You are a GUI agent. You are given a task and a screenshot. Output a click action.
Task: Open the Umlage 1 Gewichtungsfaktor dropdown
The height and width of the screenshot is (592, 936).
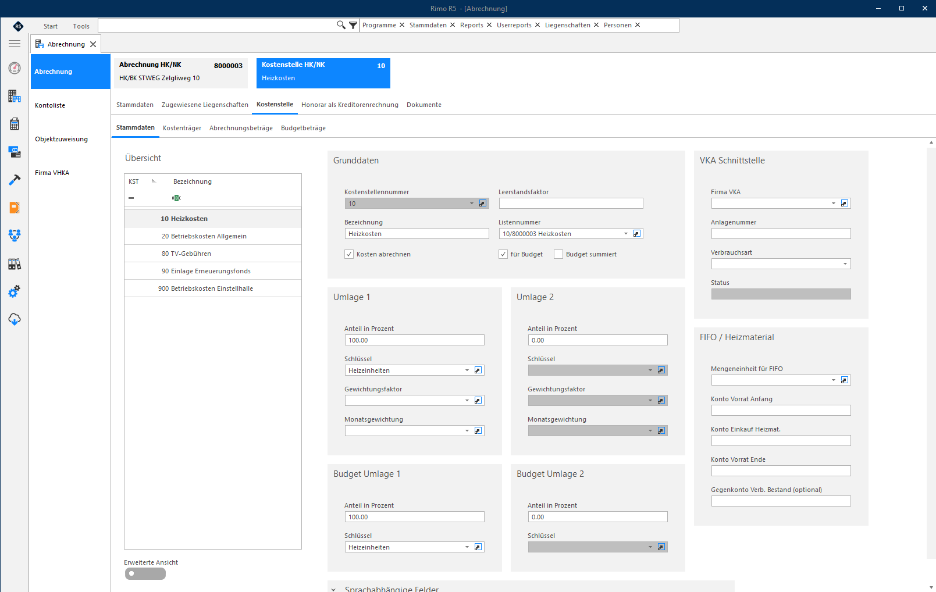pyautogui.click(x=467, y=401)
